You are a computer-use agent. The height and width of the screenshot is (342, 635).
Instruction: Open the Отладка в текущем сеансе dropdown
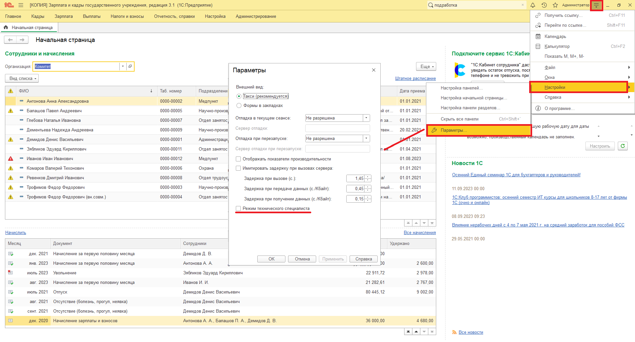click(x=366, y=118)
